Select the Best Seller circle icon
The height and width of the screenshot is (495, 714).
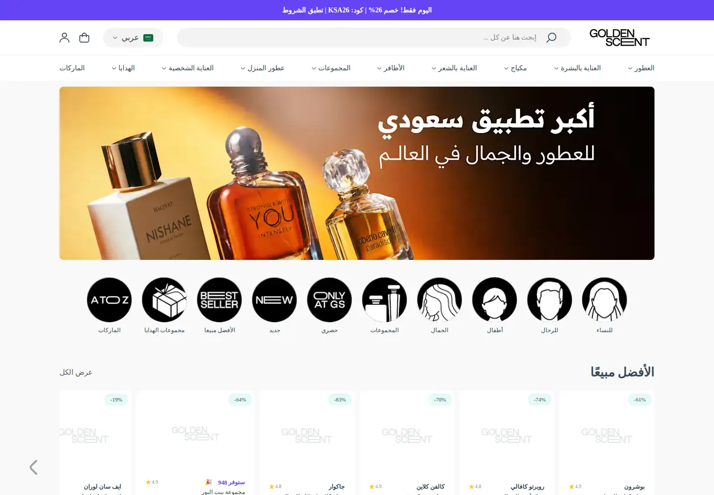pyautogui.click(x=219, y=300)
